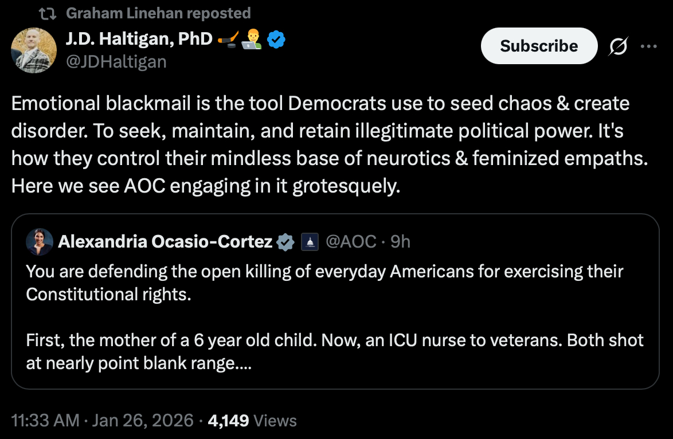
Task: Subscribe to J.D. Haltigan
Action: [x=539, y=46]
